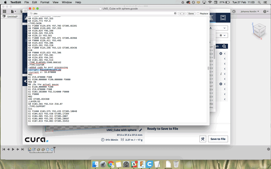Viewport: 271px width, 169px height.
Task: Click Done in the TextEdit find bar
Action: pos(191,14)
